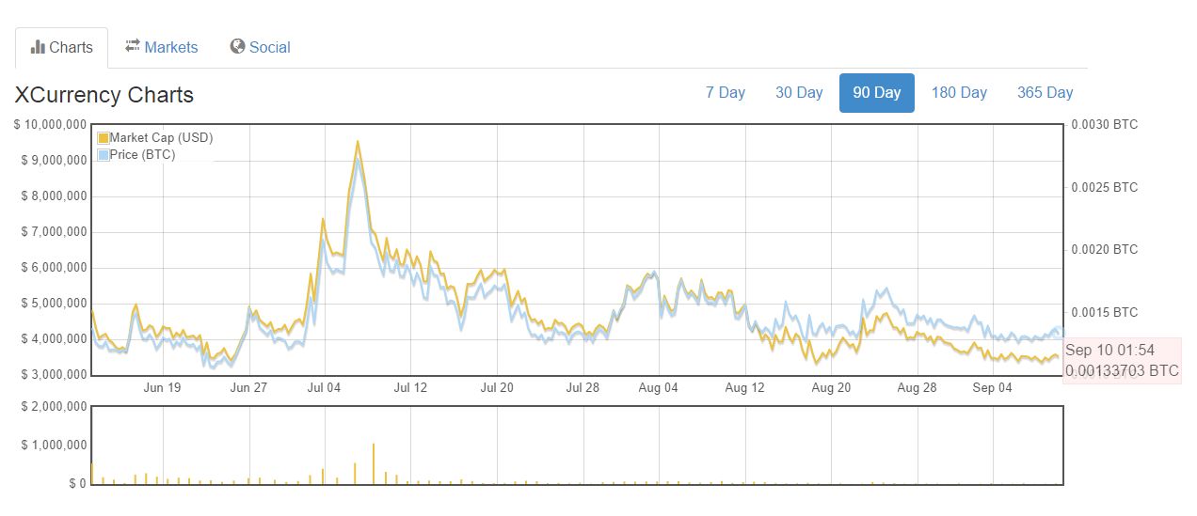
Task: Click the Aug 28 date label
Action: 918,387
